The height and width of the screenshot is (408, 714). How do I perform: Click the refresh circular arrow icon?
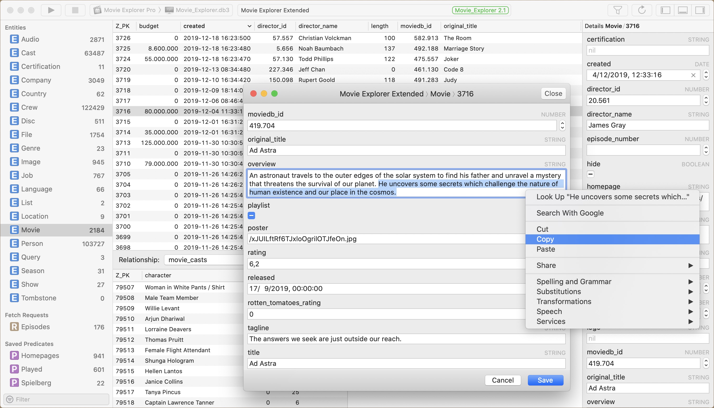click(x=642, y=10)
